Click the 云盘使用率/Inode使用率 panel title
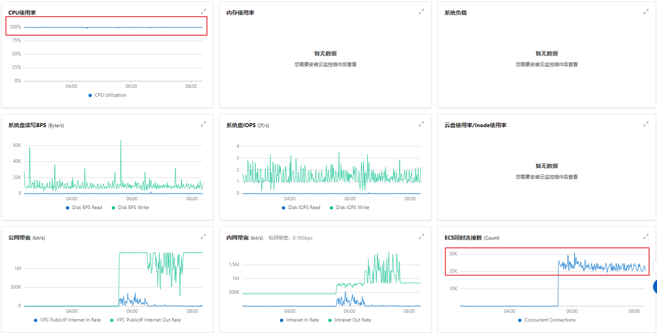 (476, 125)
